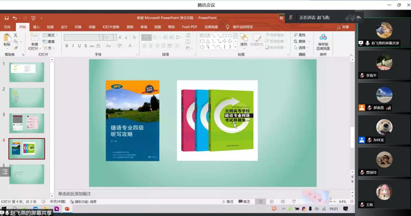Toggle Strikethrough (abc) formatting
This screenshot has height=216, width=411.
[92, 45]
